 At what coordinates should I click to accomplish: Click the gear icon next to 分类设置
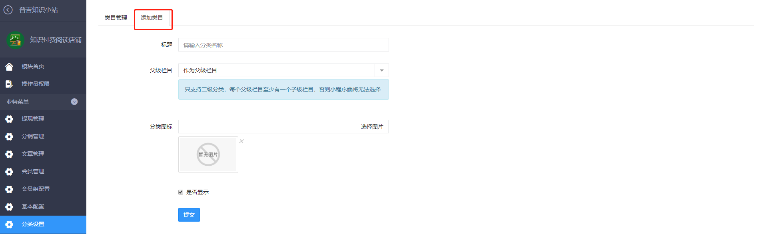tap(9, 224)
